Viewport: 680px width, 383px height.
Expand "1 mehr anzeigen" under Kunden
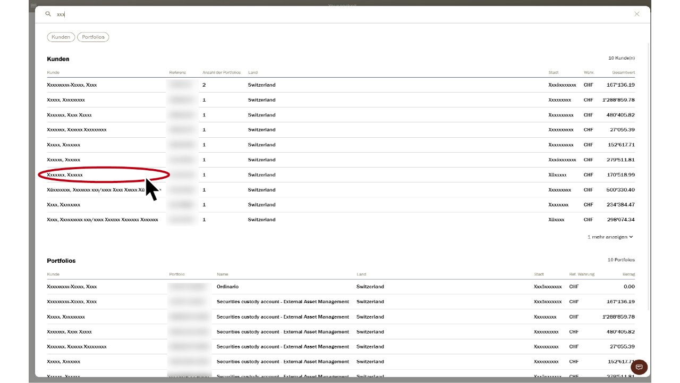(610, 237)
